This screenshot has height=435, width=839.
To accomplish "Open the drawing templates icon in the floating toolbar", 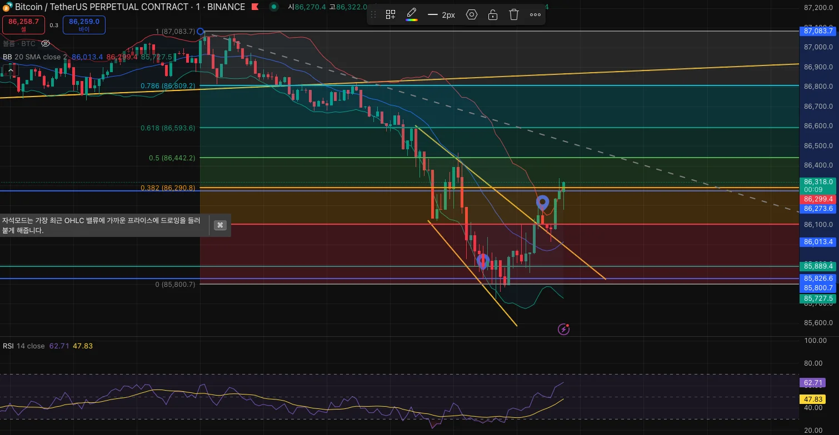I will coord(391,14).
